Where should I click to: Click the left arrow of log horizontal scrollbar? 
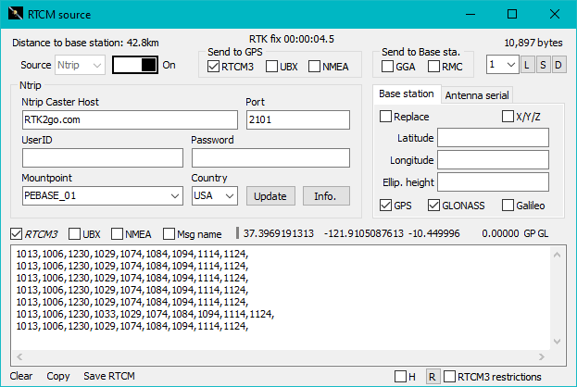(x=19, y=356)
